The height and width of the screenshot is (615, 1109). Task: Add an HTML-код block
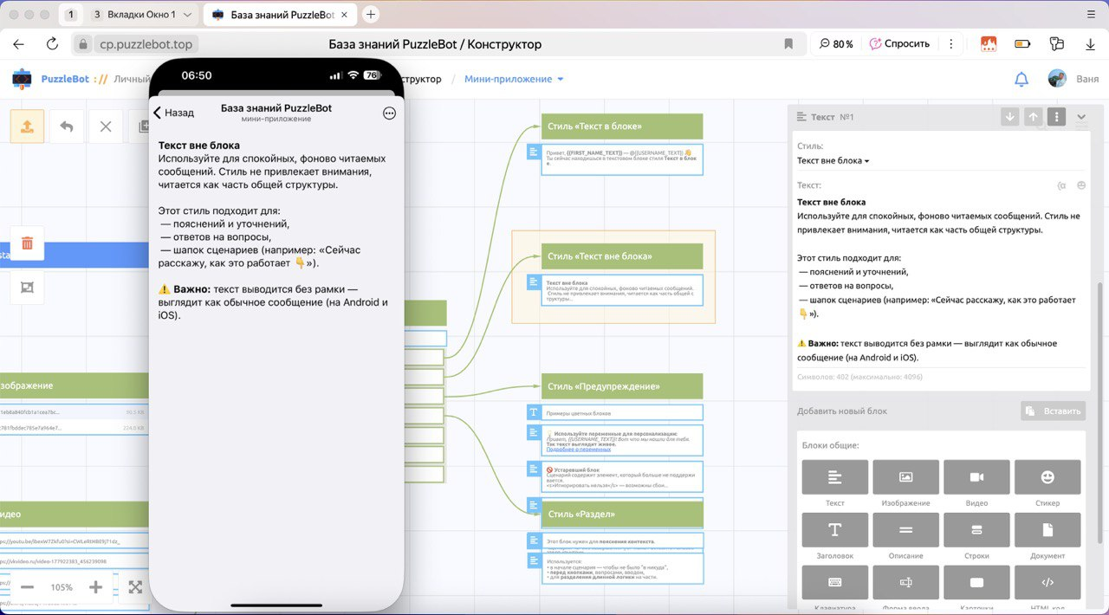(x=1047, y=583)
